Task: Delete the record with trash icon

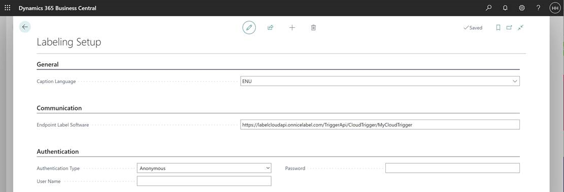Action: [313, 28]
